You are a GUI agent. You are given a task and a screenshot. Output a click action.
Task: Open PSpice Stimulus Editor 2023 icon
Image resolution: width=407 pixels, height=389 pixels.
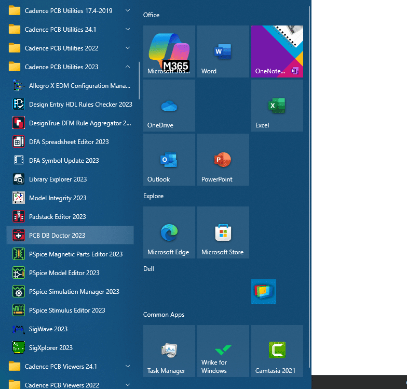click(19, 310)
